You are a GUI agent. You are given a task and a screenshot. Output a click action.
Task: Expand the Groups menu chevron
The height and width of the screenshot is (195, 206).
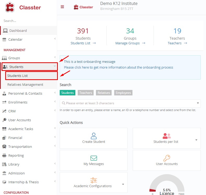(x=55, y=57)
